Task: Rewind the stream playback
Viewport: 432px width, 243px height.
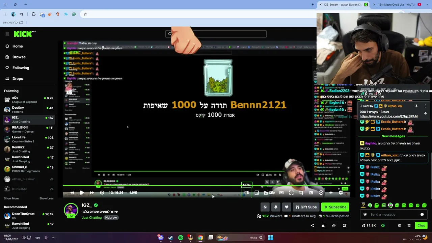Action: click(x=72, y=193)
